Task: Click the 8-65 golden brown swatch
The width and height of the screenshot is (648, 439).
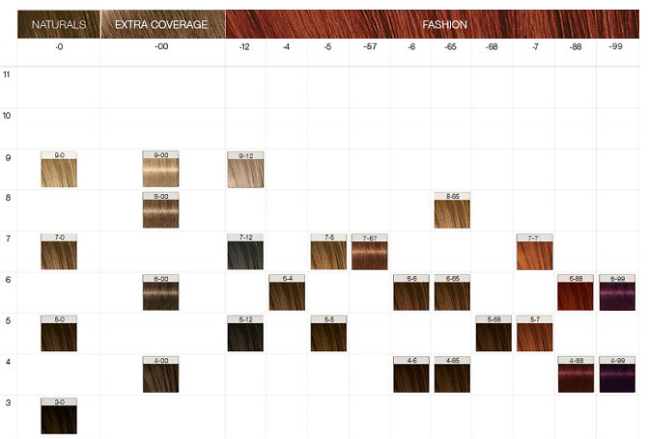Action: (x=452, y=211)
